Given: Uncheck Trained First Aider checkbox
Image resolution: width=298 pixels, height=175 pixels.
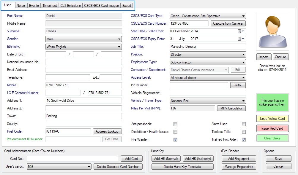Looking at the screenshot, I should click(x=244, y=139).
